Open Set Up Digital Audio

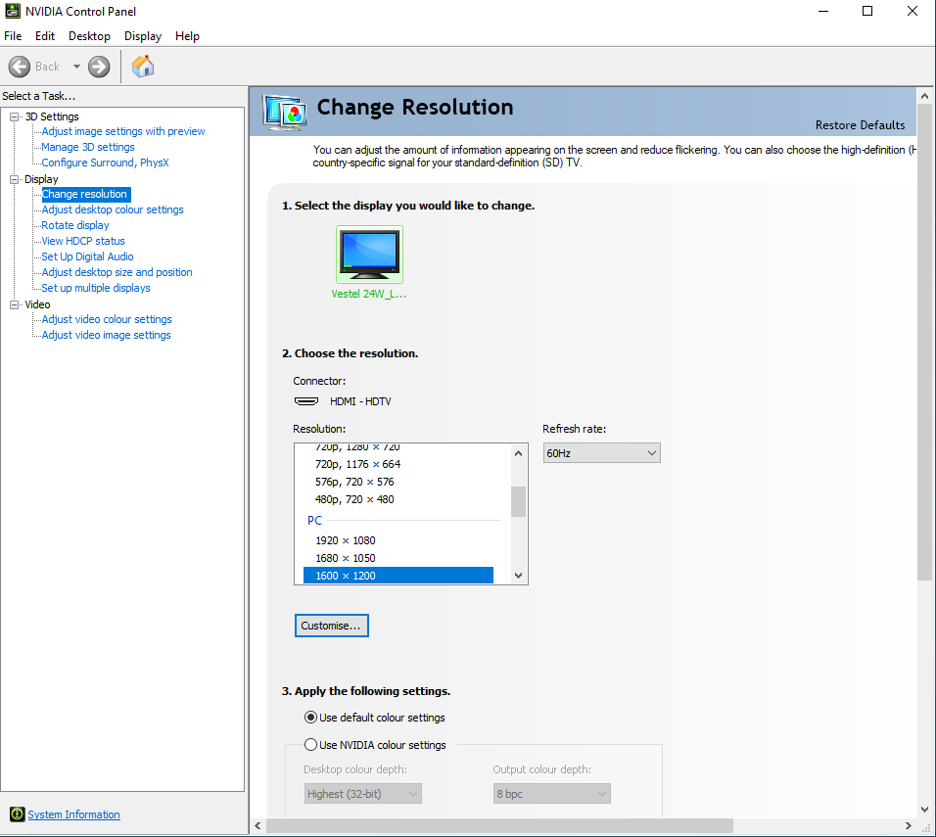click(x=87, y=256)
